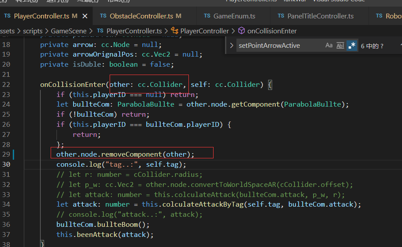Click the onCollisionEnter method cube icon
The height and width of the screenshot is (247, 402).
tap(241, 31)
